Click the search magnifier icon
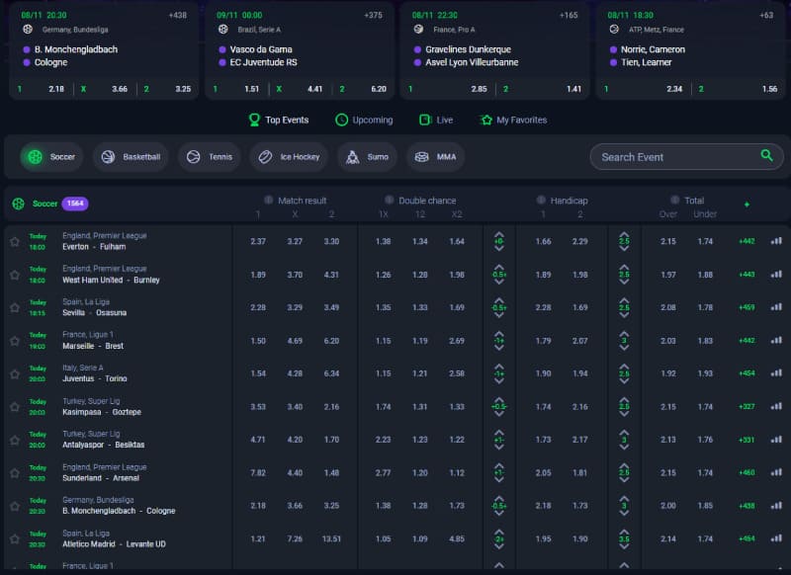The image size is (791, 575). (x=766, y=156)
